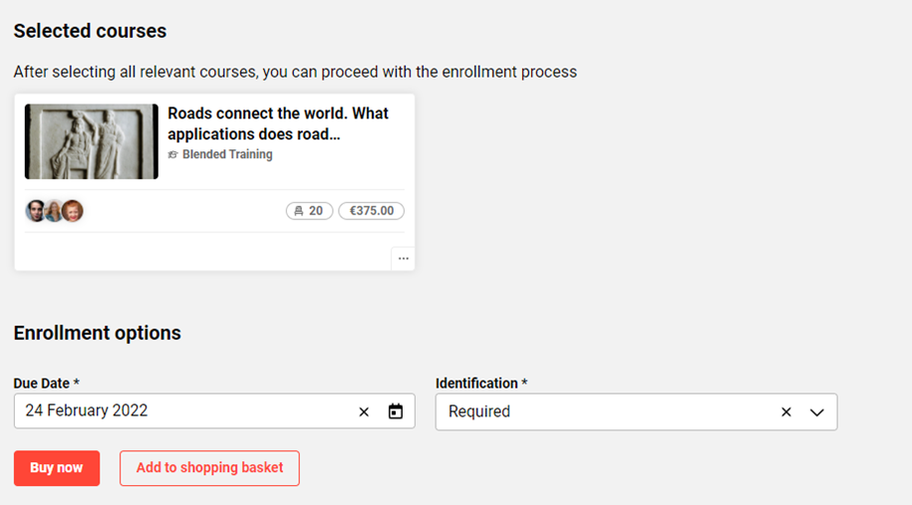The height and width of the screenshot is (505, 912).
Task: Open the 'Roads connect the world' course title
Action: [278, 124]
